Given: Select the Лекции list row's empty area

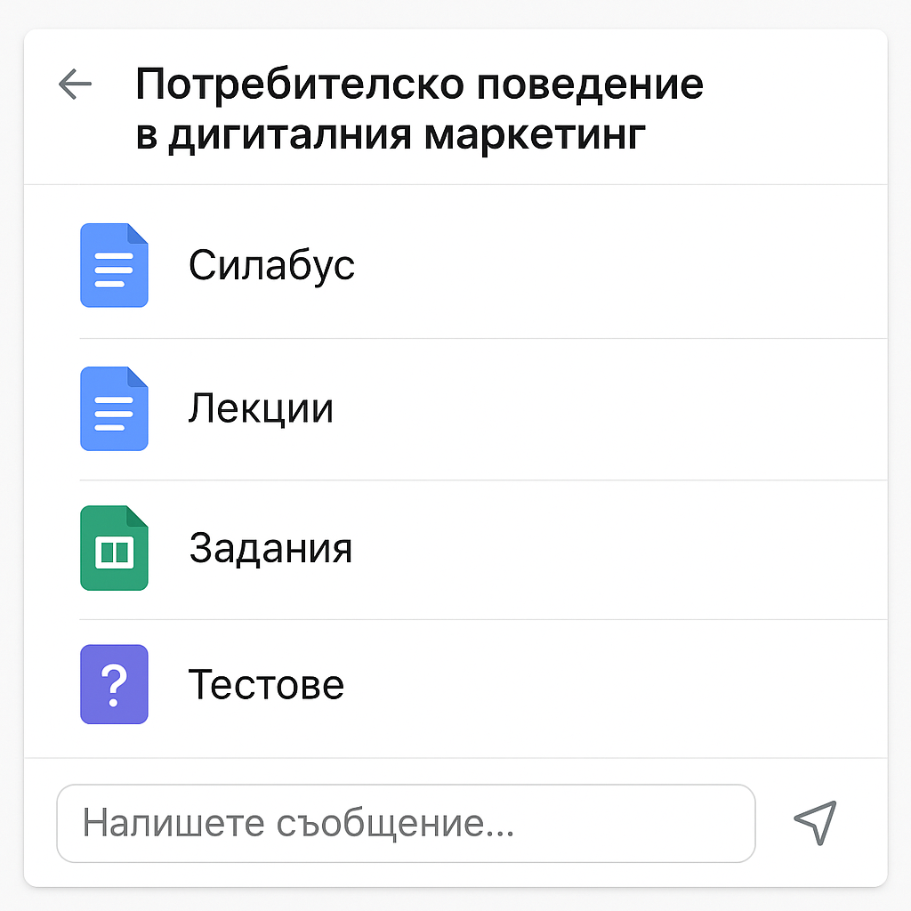Looking at the screenshot, I should [623, 408].
